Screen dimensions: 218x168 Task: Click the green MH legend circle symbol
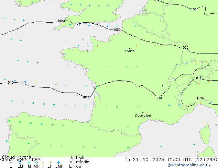pyautogui.click(x=36, y=162)
